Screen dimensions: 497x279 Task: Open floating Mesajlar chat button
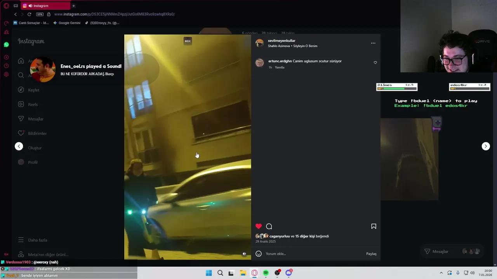(x=452, y=251)
